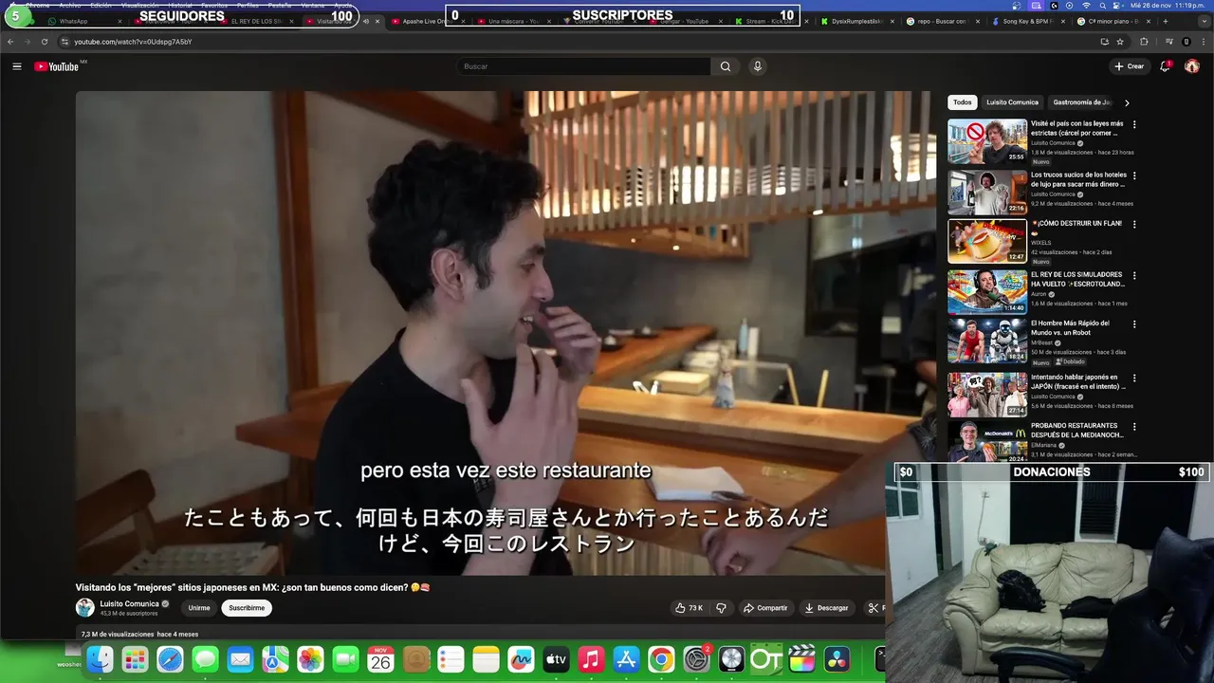Like the video with 73 K
1214x683 pixels.
[688, 608]
